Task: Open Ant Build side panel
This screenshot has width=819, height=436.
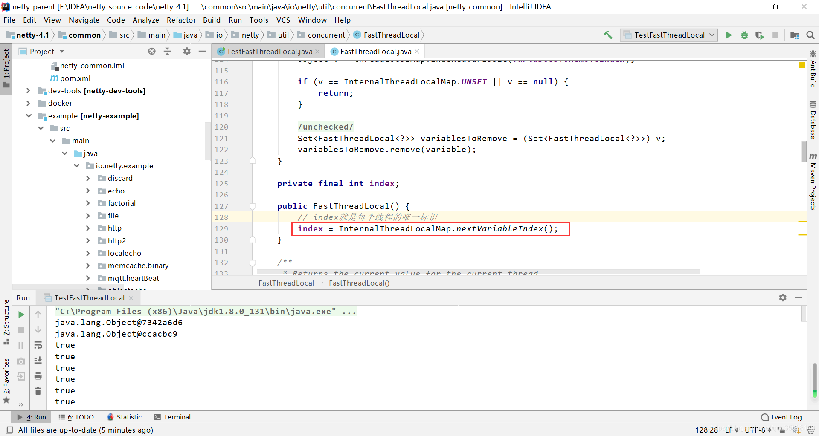Action: [813, 69]
